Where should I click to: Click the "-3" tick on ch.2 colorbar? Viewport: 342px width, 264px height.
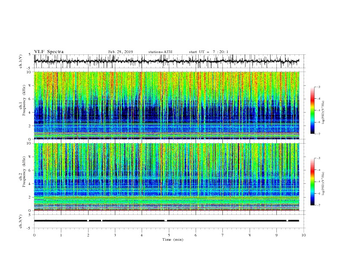click(x=318, y=158)
